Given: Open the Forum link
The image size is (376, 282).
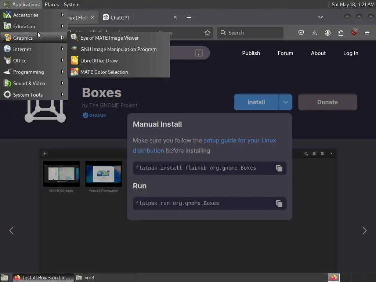Looking at the screenshot, I should point(285,53).
